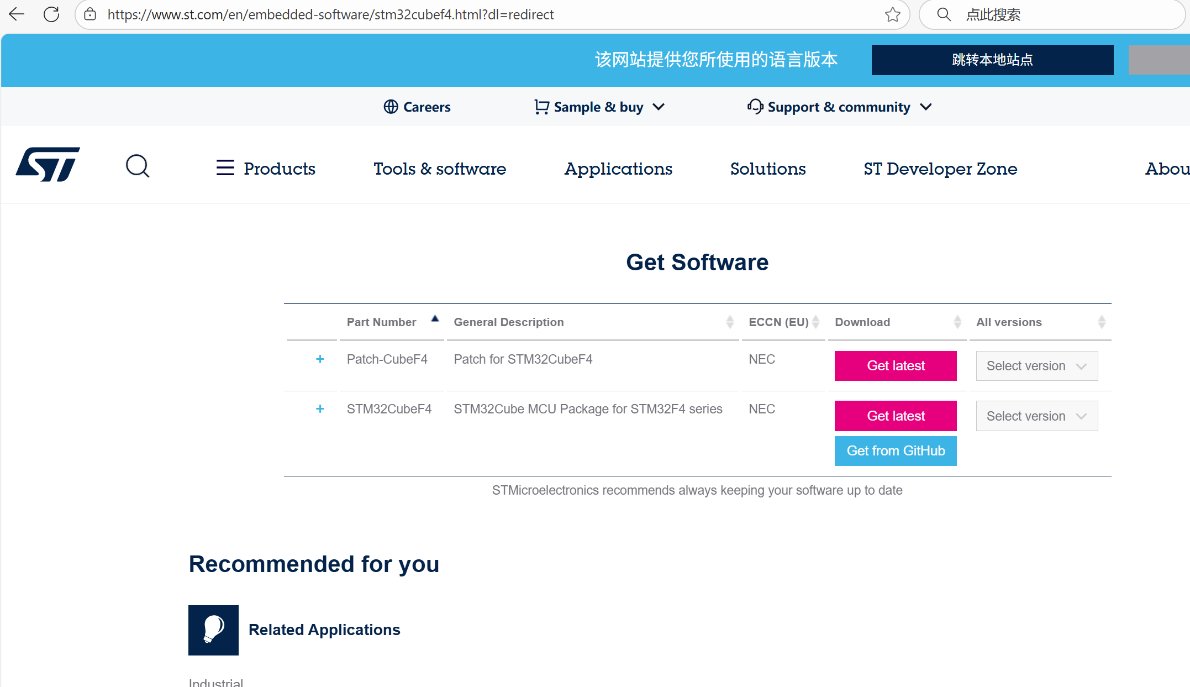
Task: Sort by All versions column arrows
Action: coord(1102,322)
